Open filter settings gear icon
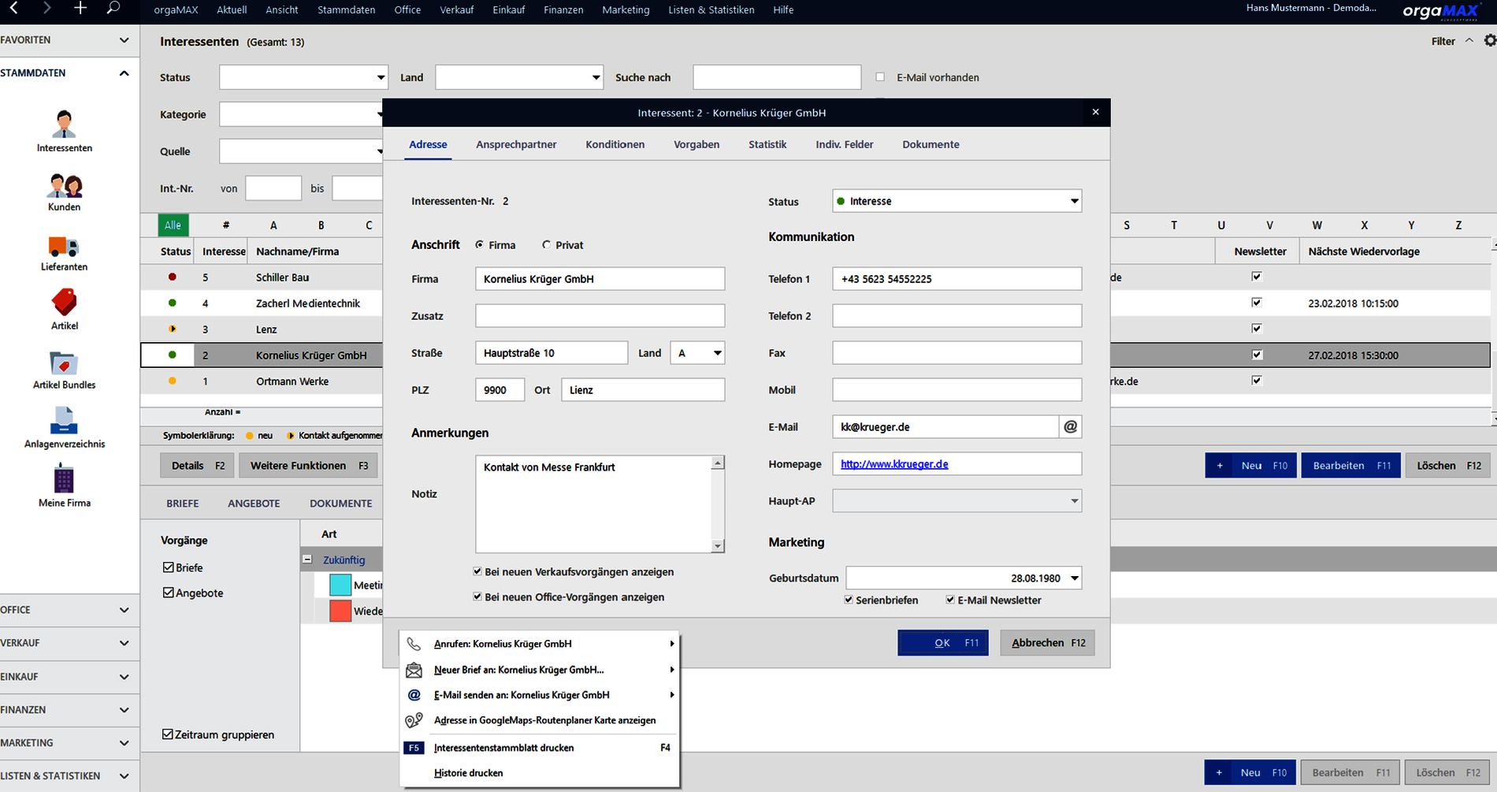 coord(1489,41)
